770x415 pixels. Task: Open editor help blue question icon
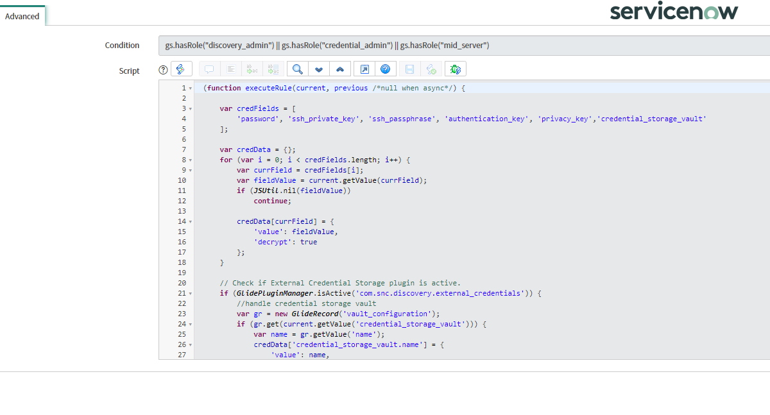pyautogui.click(x=385, y=69)
